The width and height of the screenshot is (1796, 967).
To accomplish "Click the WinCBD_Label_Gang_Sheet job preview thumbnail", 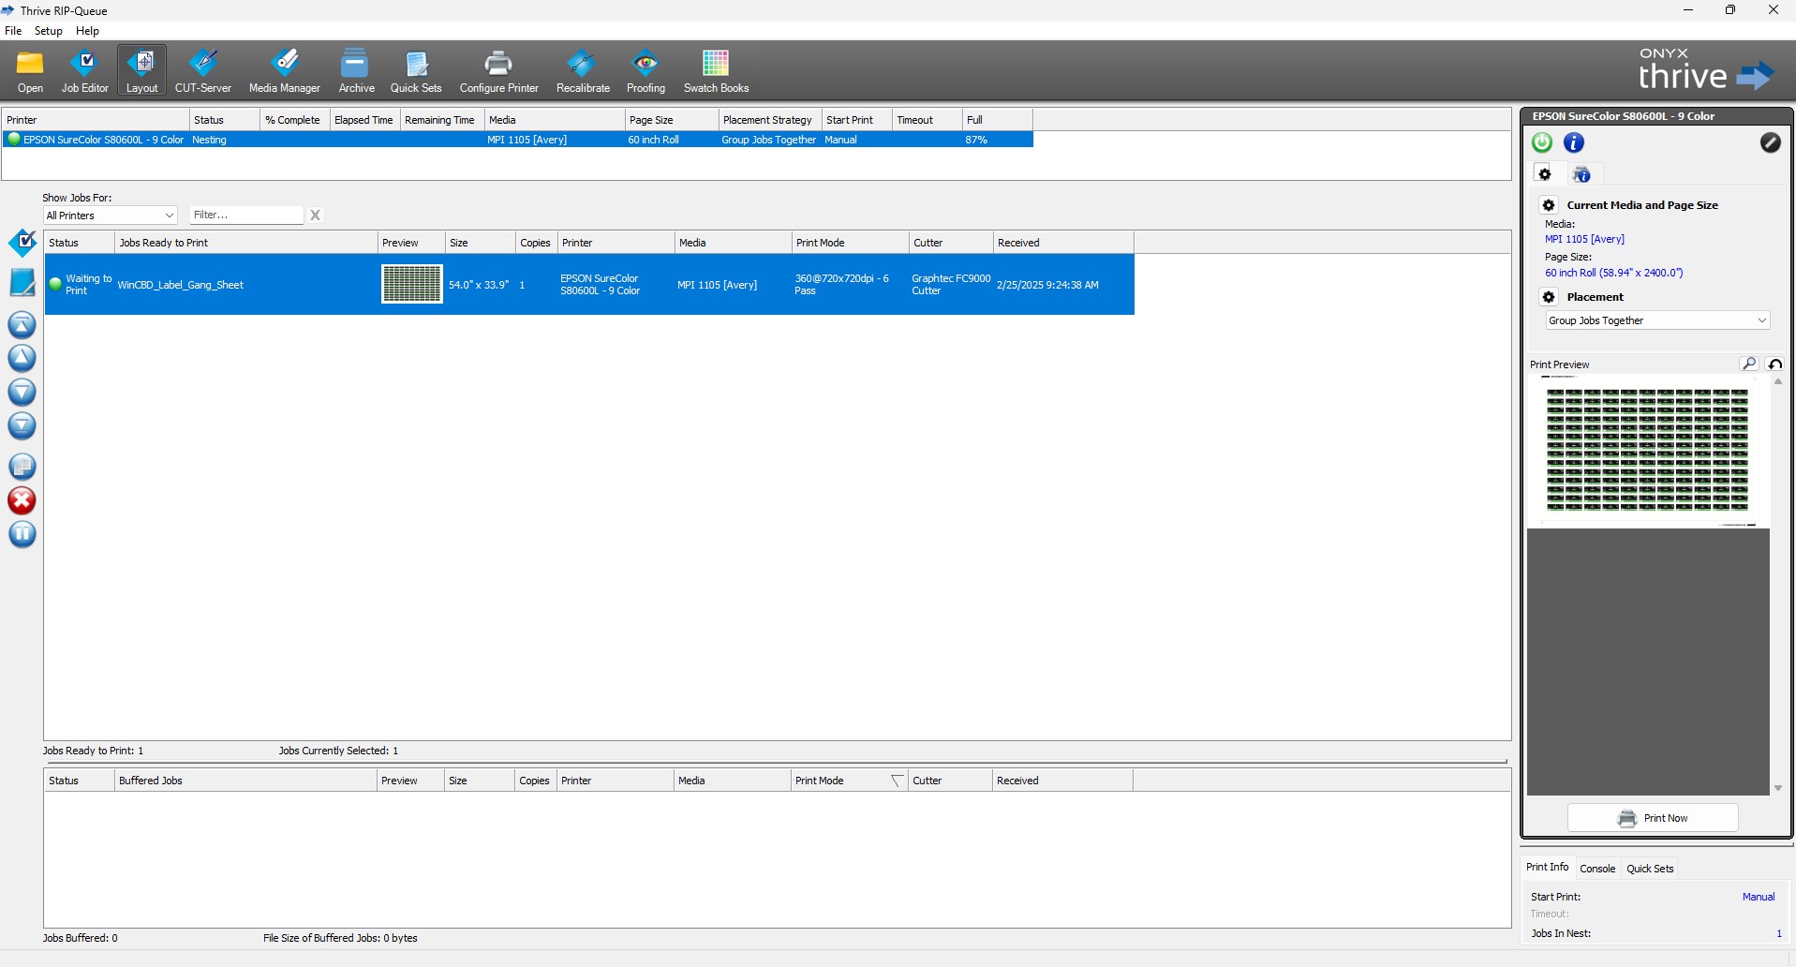I will [x=411, y=284].
